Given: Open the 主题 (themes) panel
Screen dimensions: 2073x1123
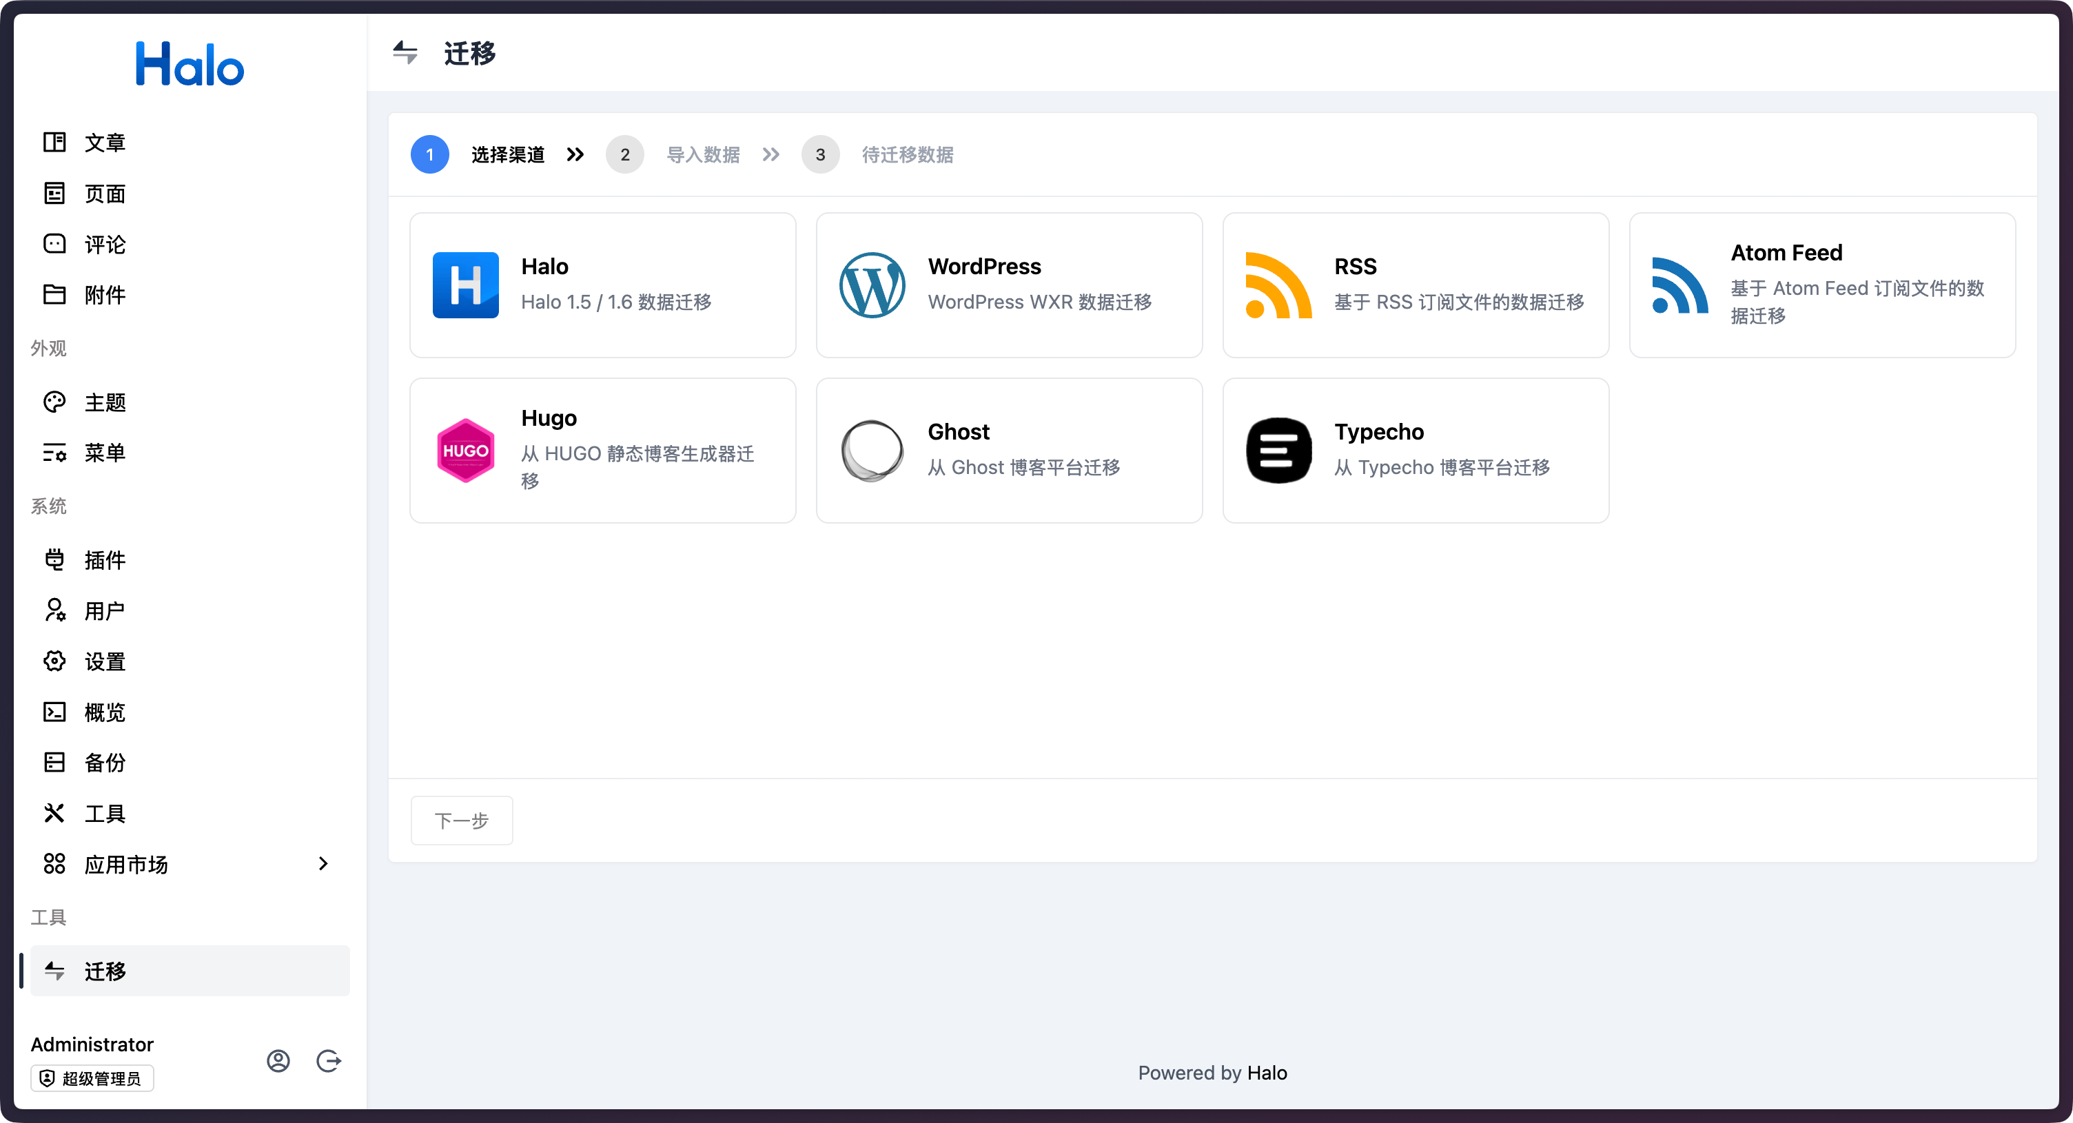Looking at the screenshot, I should pos(104,402).
